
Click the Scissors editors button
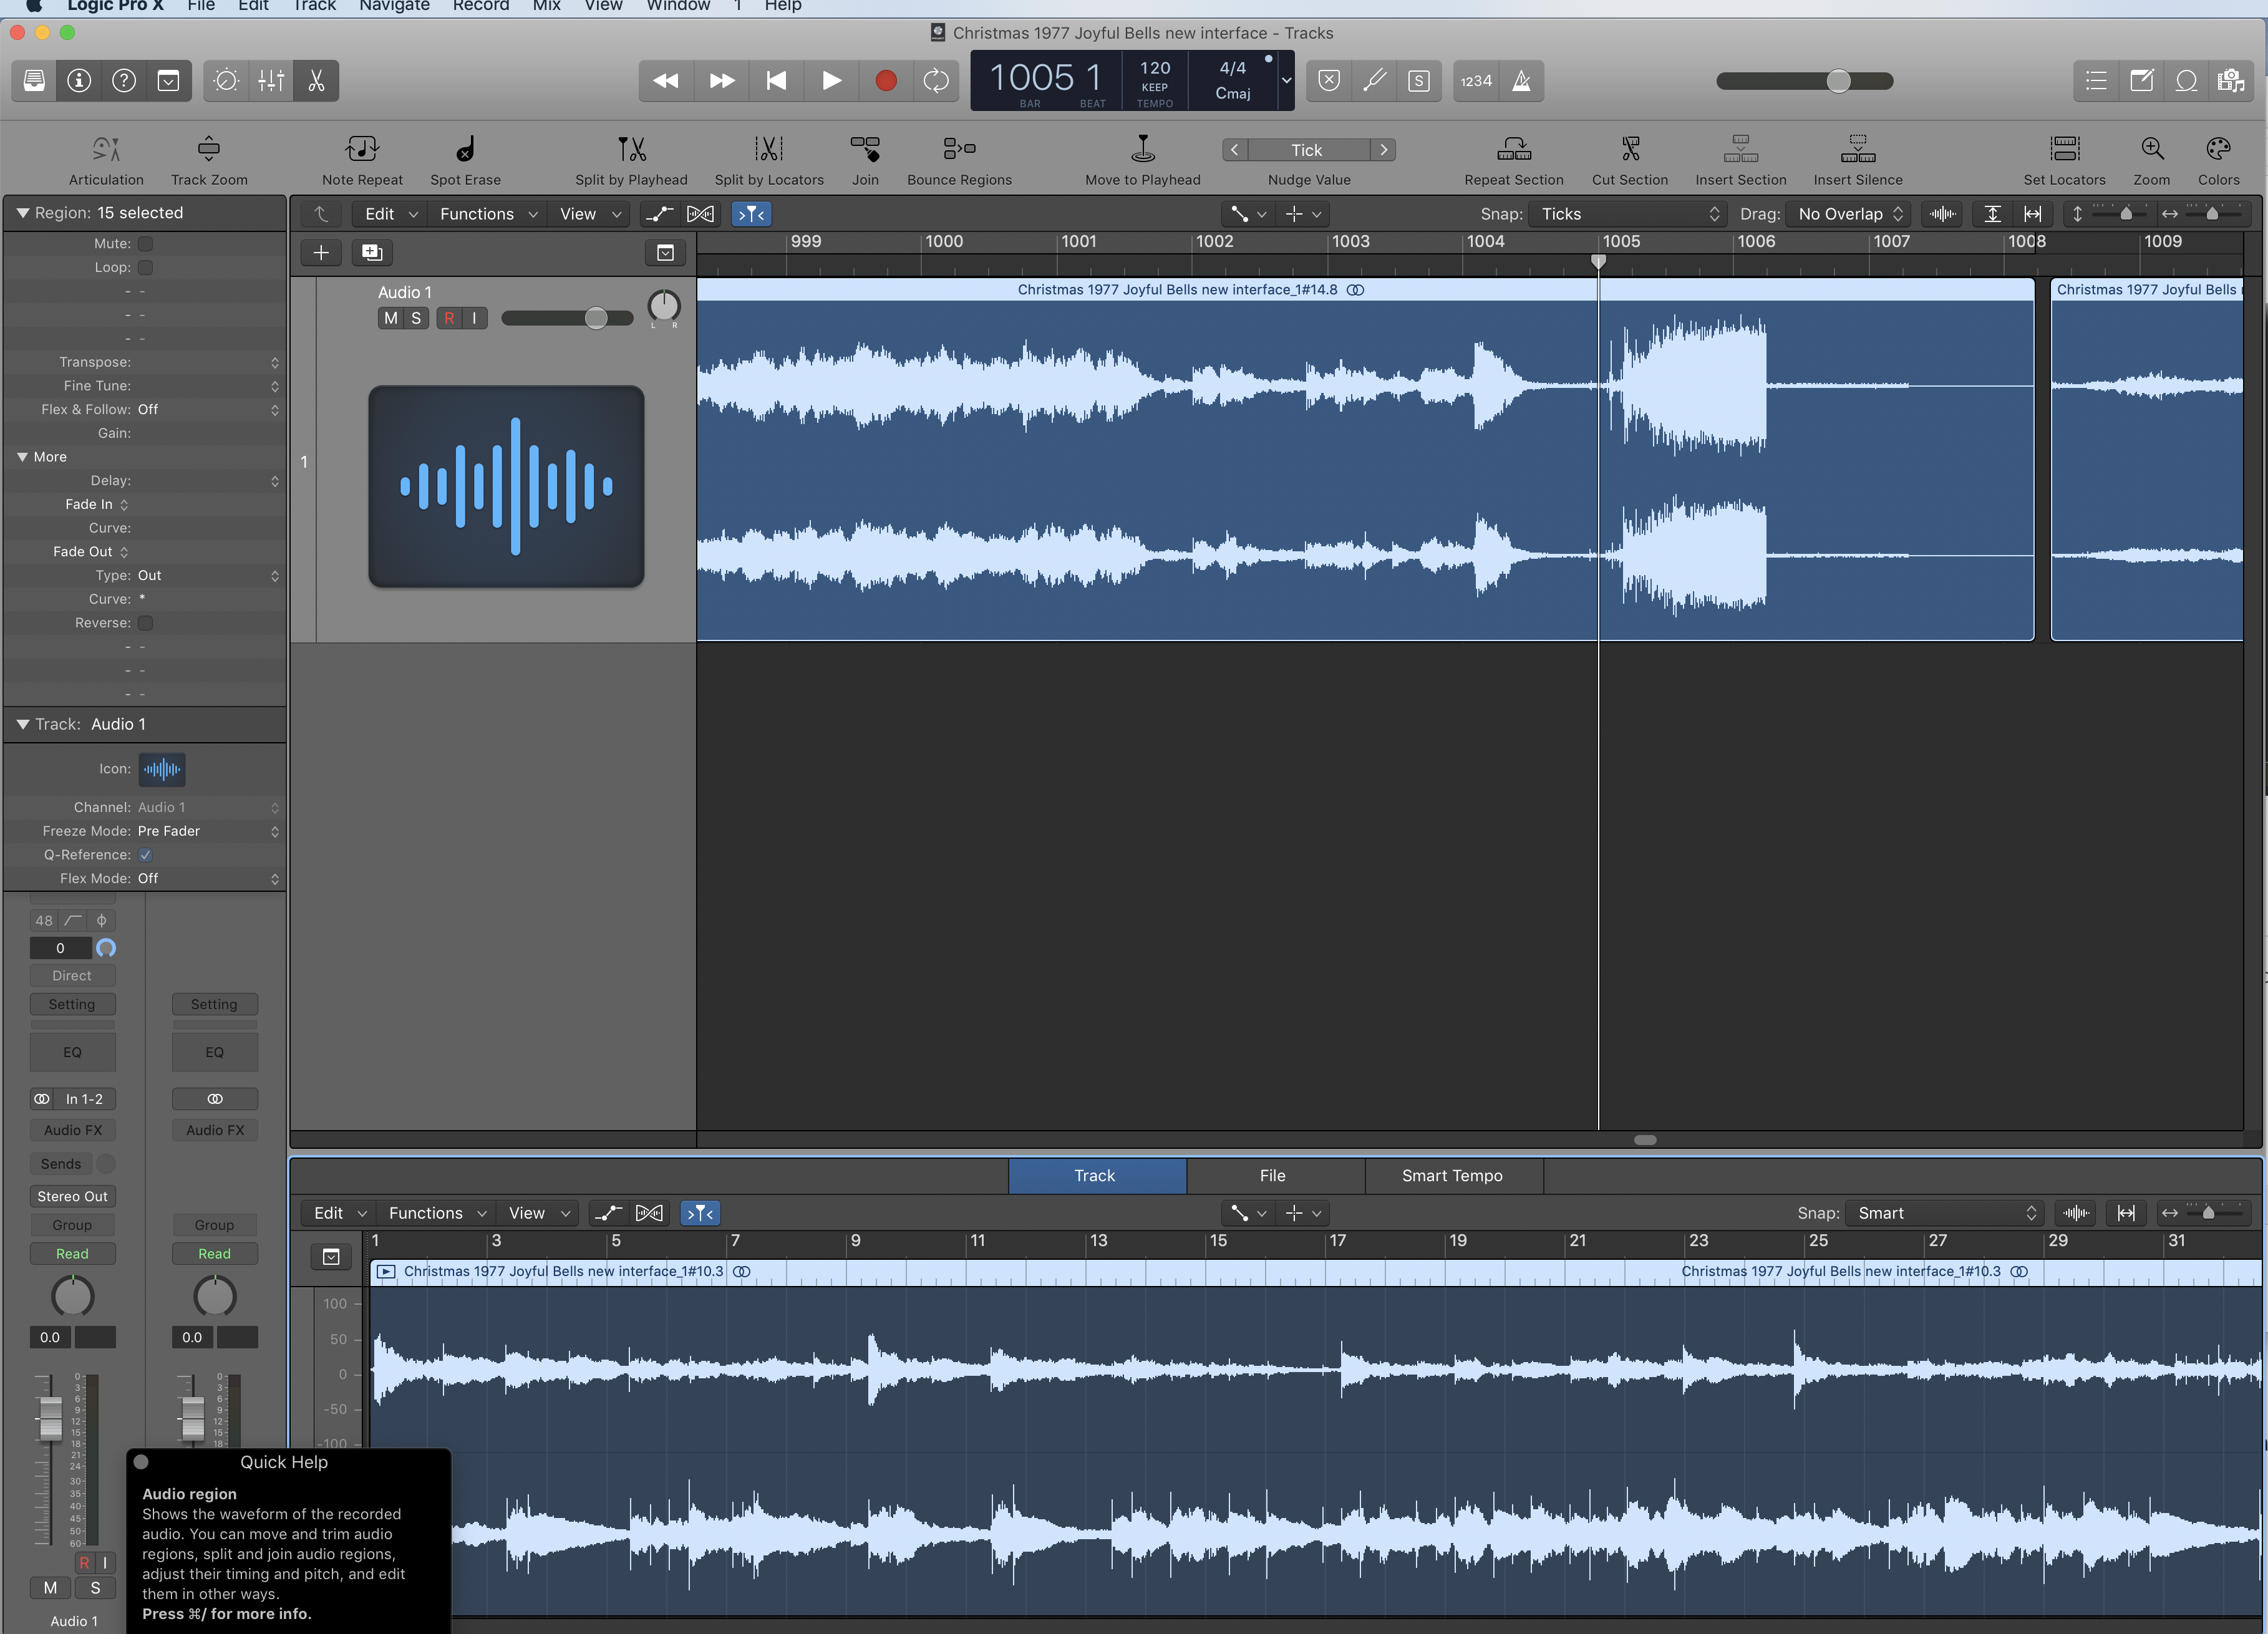coord(316,81)
